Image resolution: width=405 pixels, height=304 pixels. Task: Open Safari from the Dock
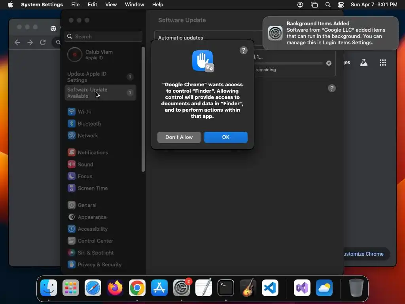(x=93, y=288)
